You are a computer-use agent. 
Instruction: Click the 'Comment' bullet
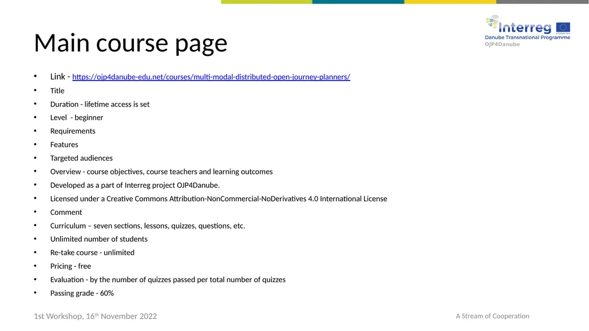click(66, 212)
